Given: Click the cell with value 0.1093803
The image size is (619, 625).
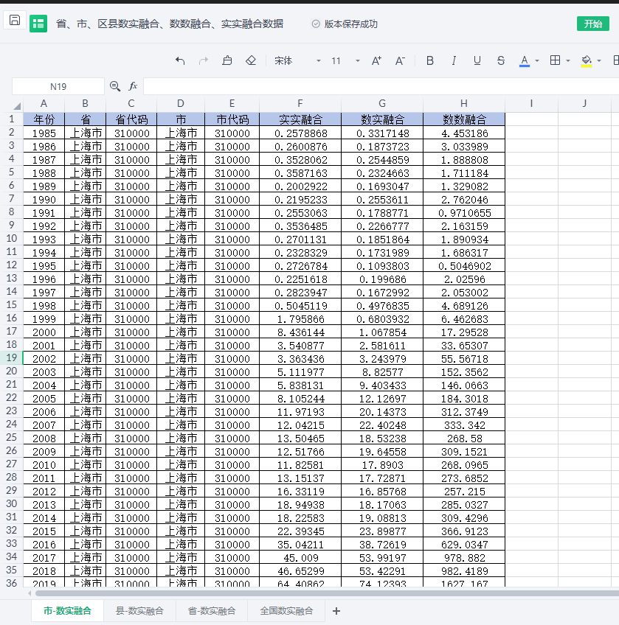Looking at the screenshot, I should [382, 266].
